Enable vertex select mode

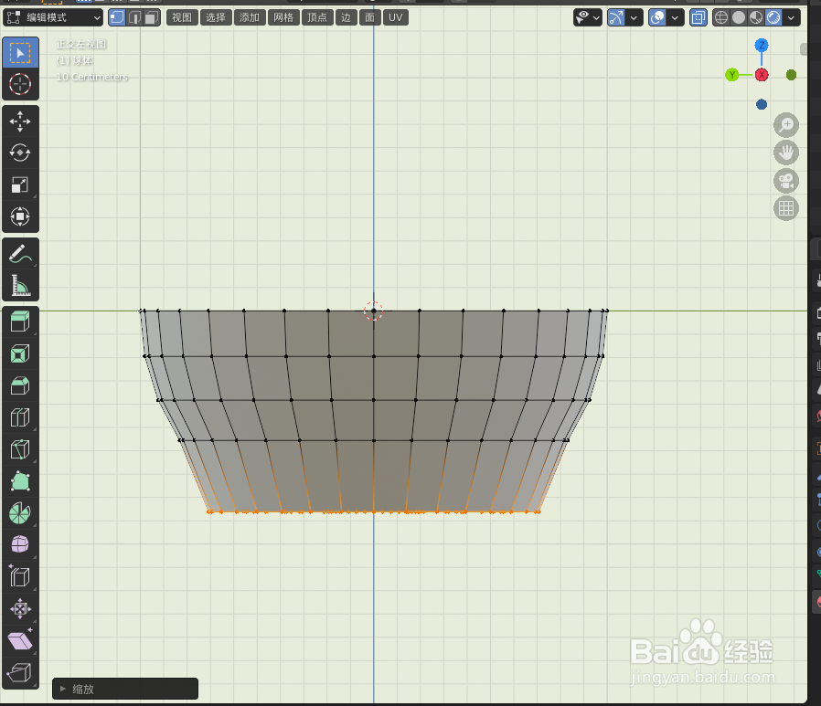117,17
